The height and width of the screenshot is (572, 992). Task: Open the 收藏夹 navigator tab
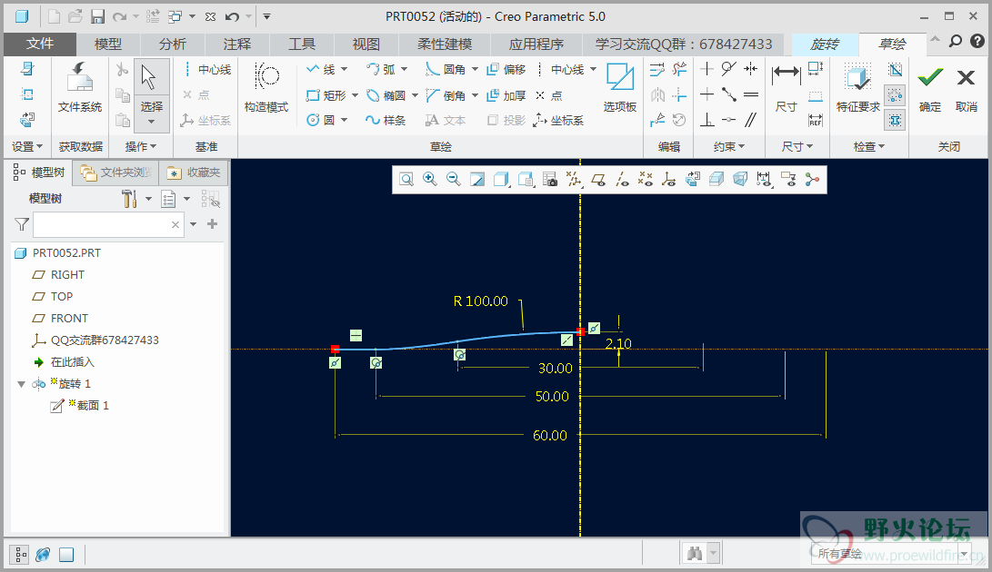tap(194, 173)
